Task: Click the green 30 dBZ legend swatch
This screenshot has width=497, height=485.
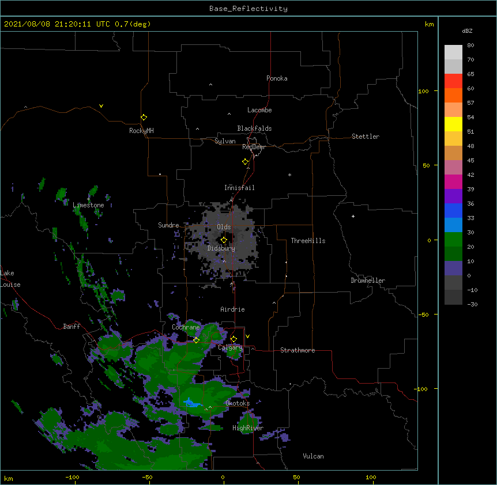Action: coord(453,240)
